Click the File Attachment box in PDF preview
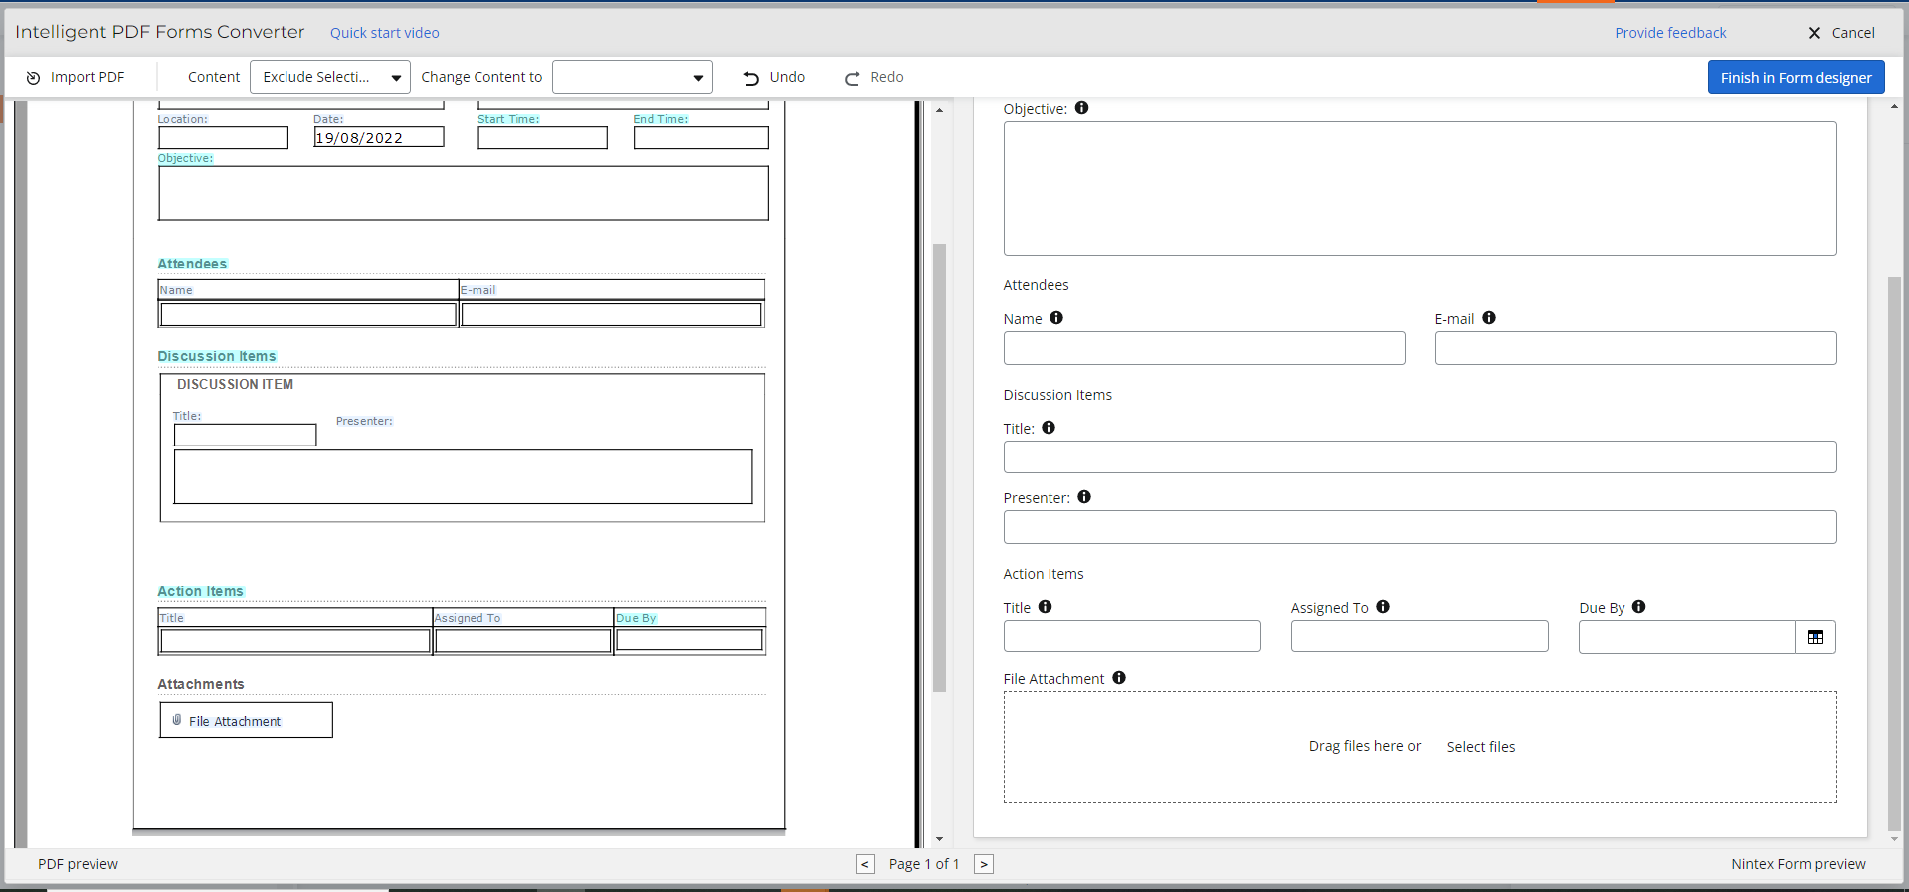Image resolution: width=1909 pixels, height=892 pixels. click(246, 720)
